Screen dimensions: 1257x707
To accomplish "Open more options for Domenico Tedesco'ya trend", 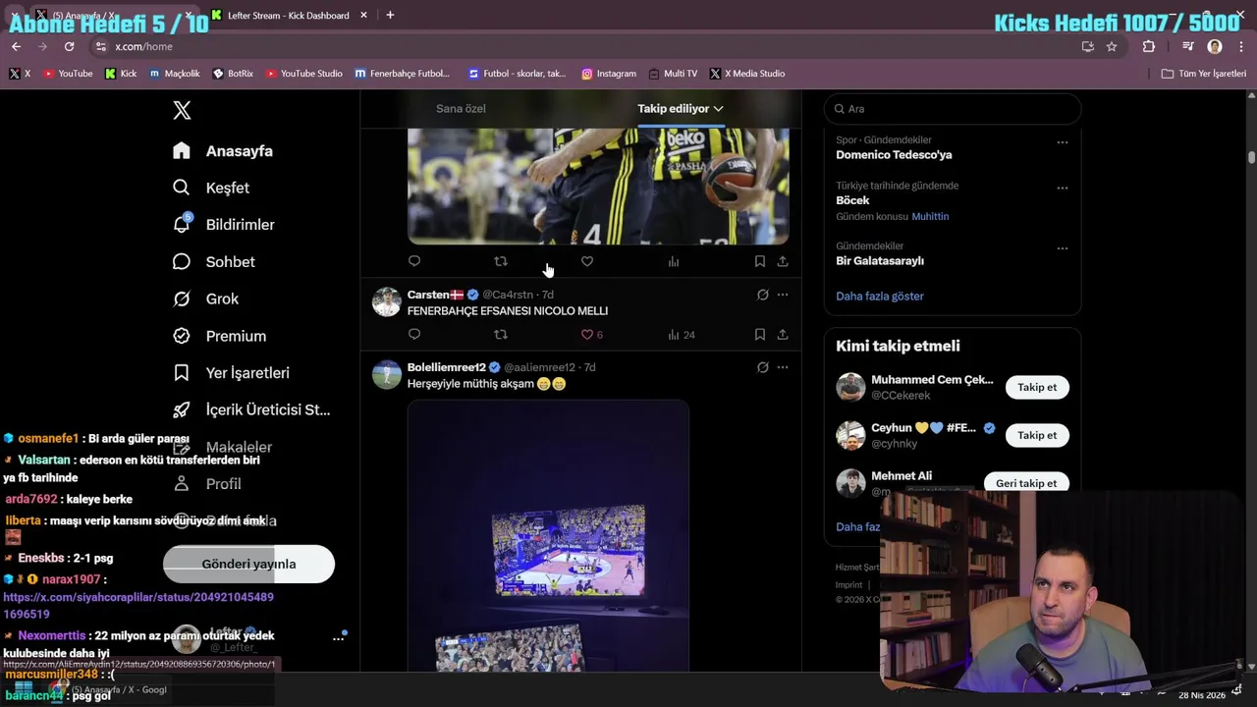I will coord(1062,142).
